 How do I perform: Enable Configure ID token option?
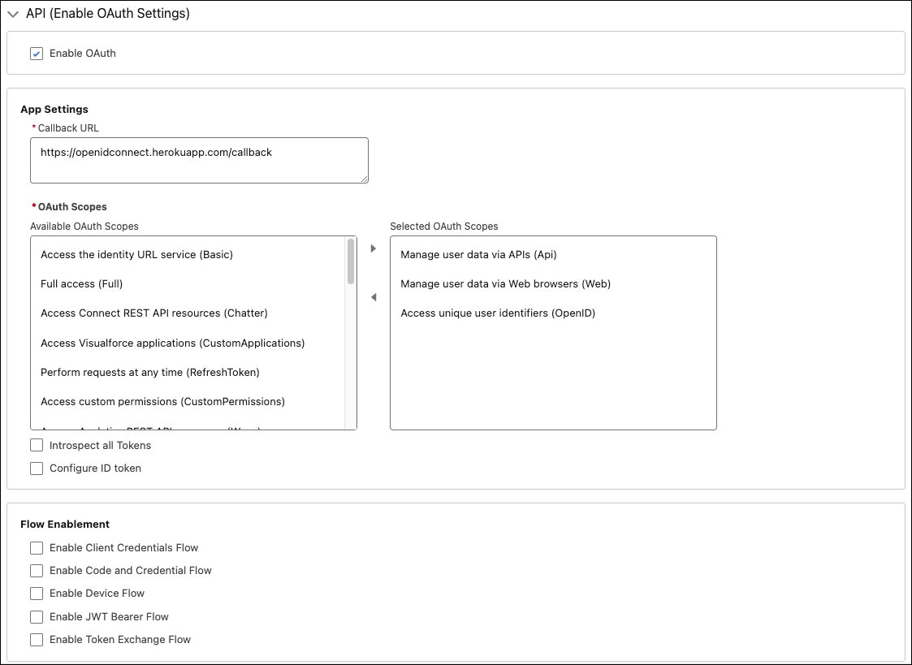(36, 468)
